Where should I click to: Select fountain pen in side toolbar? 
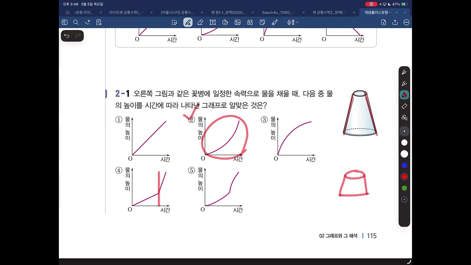[404, 72]
